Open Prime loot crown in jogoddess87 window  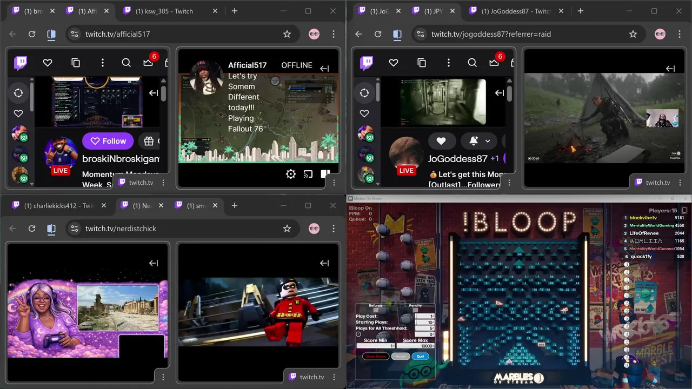tap(494, 63)
